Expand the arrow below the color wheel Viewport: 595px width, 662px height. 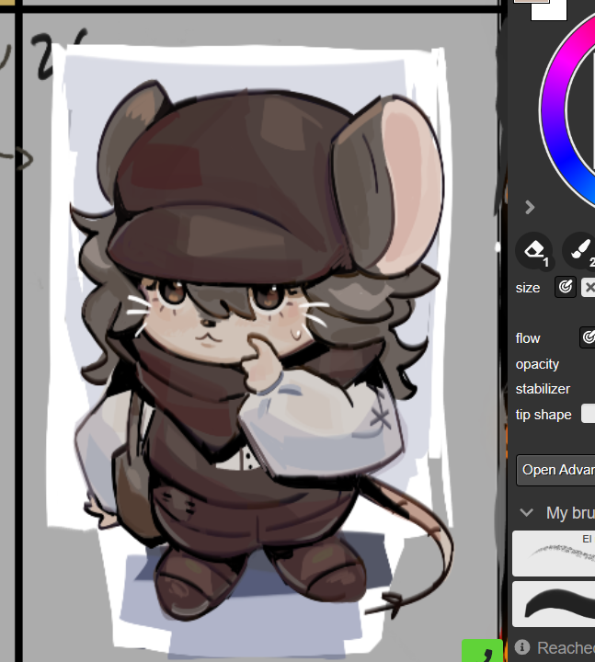pyautogui.click(x=530, y=207)
